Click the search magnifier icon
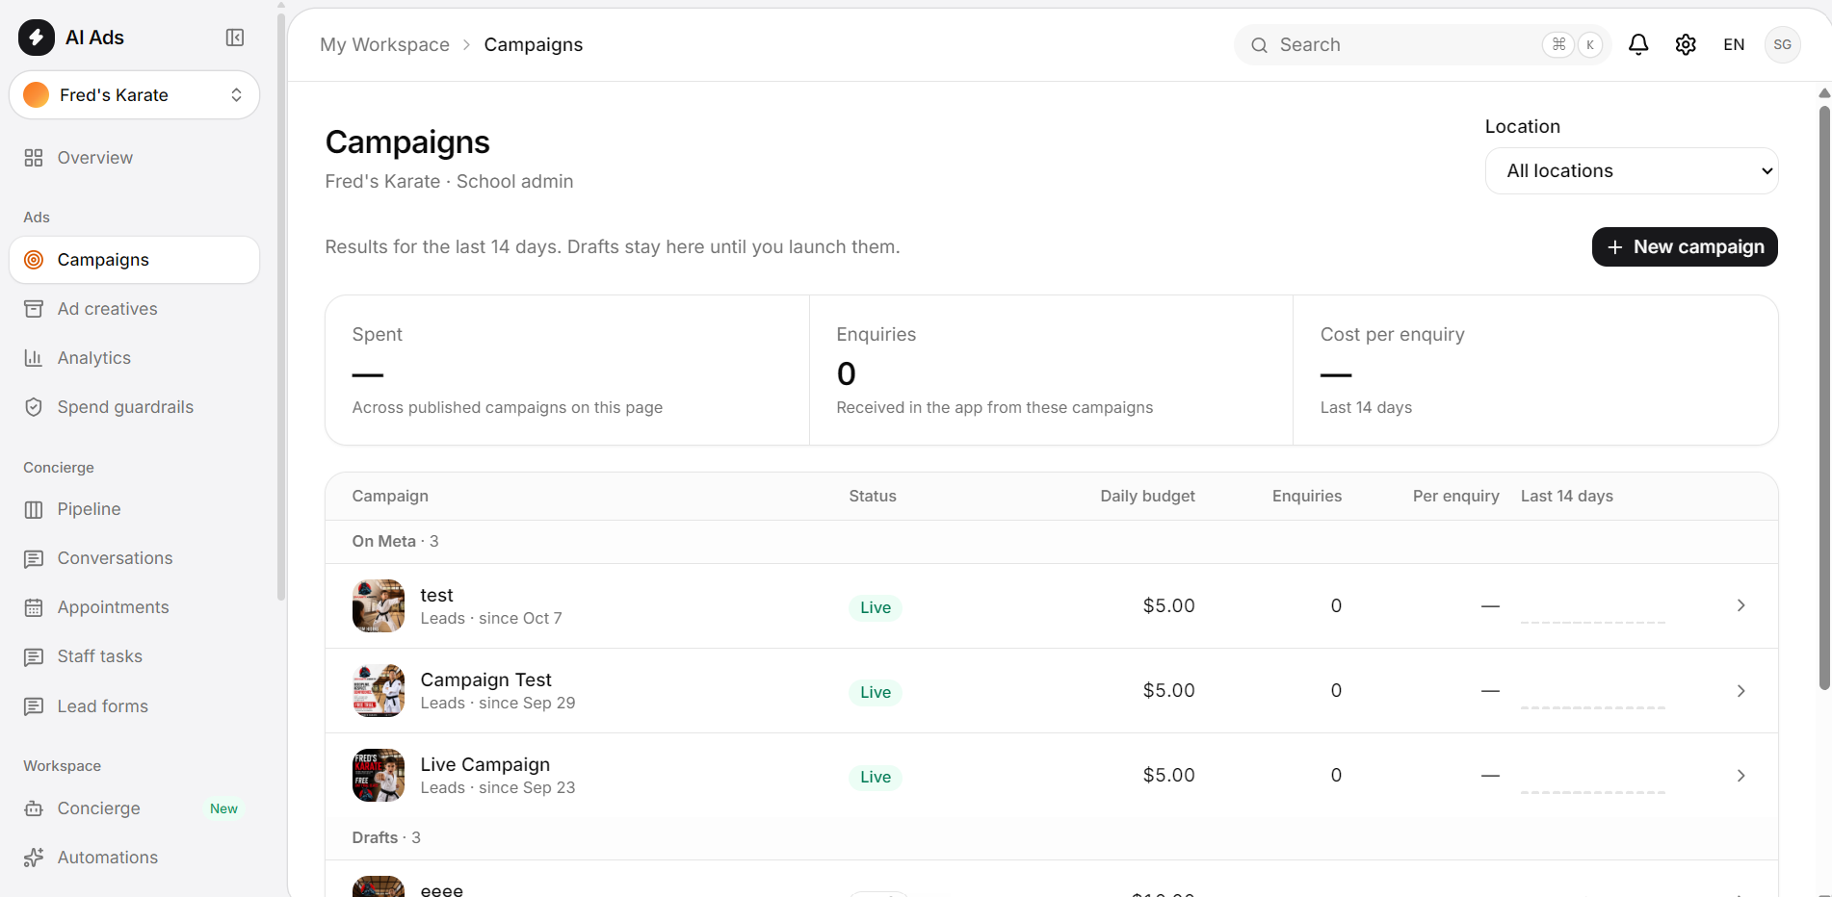The height and width of the screenshot is (897, 1832). click(1259, 45)
